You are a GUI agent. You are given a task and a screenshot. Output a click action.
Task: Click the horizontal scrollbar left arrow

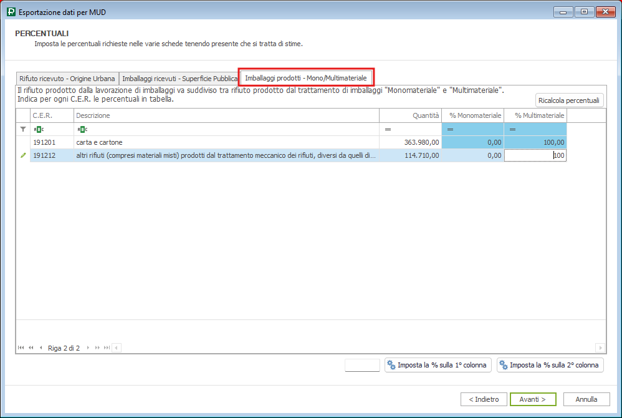[x=117, y=348]
